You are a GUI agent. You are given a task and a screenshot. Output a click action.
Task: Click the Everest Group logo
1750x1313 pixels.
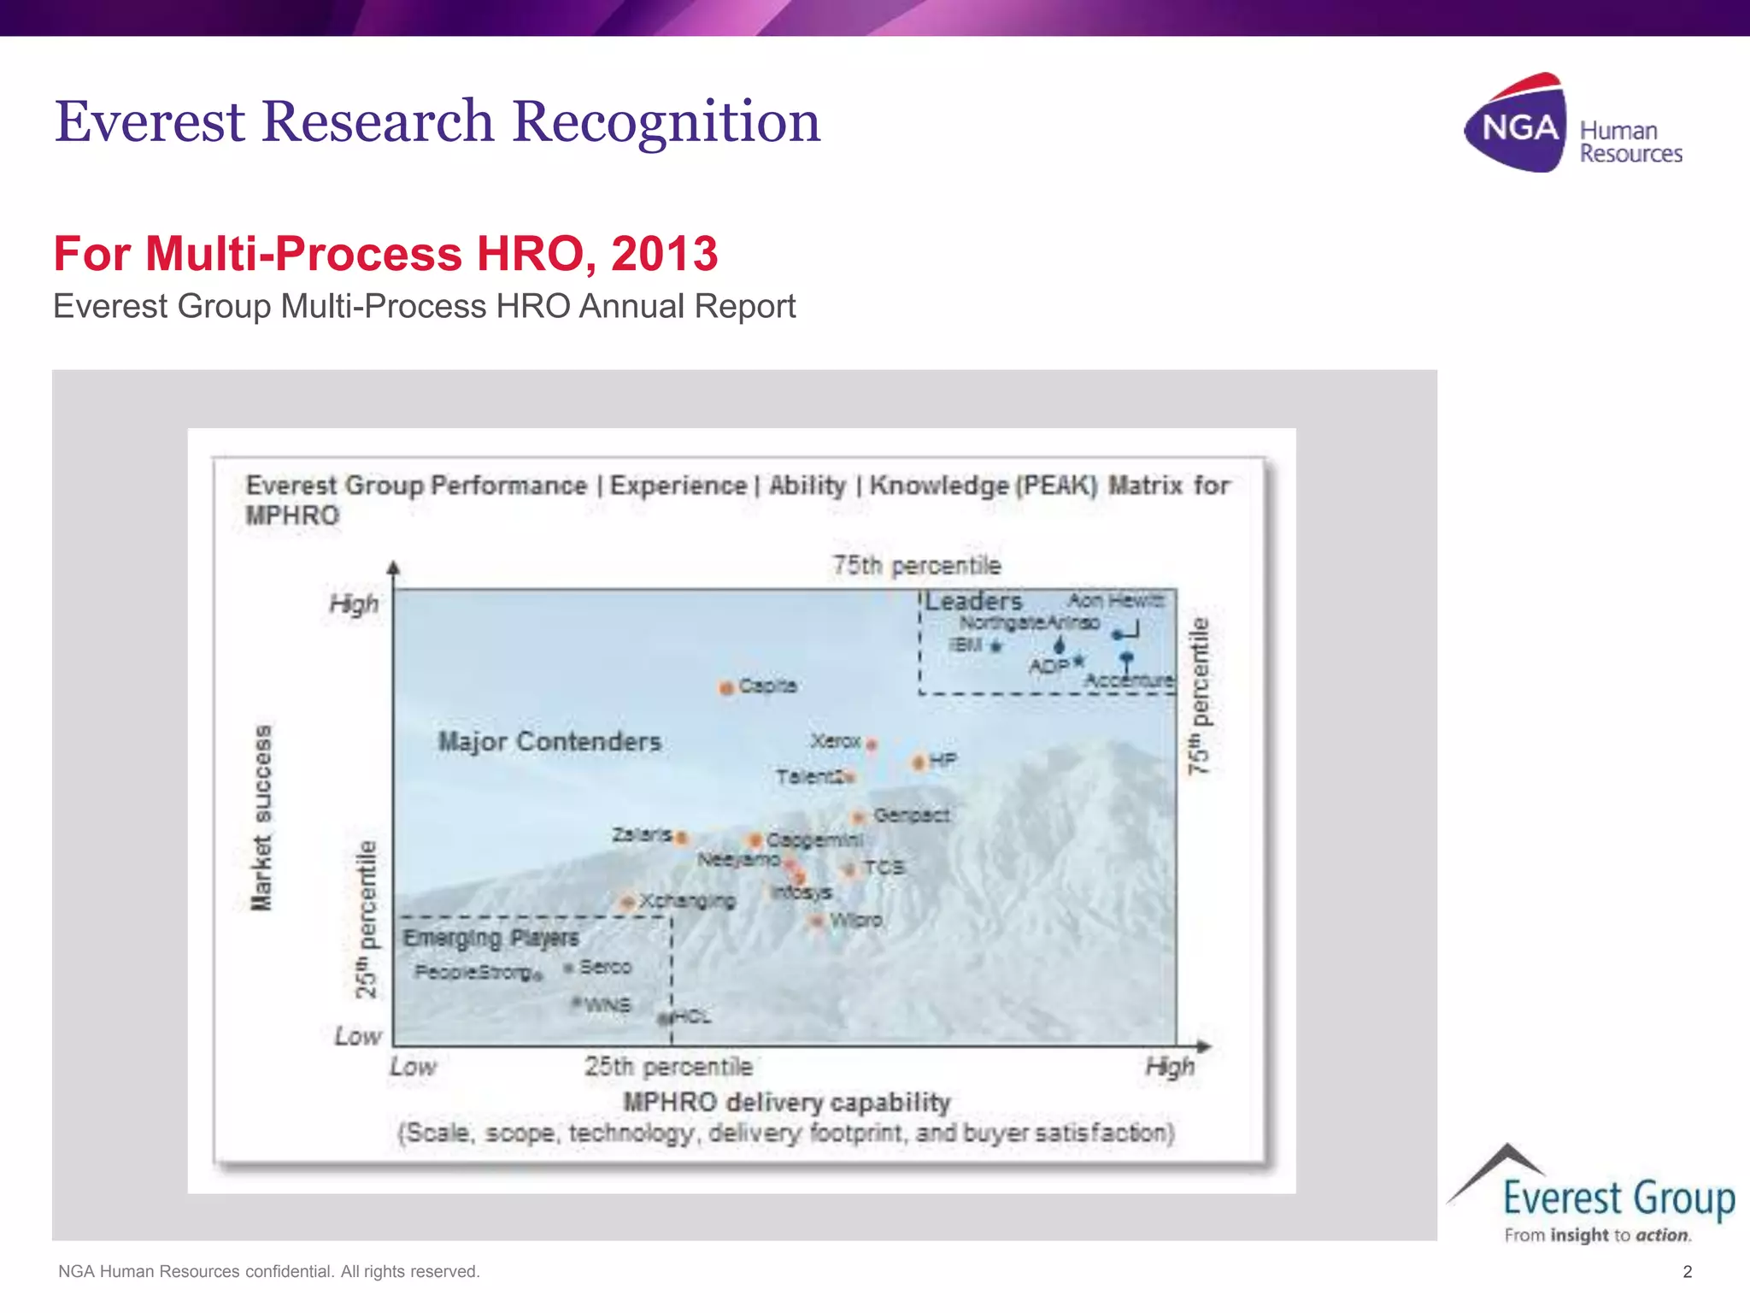[x=1591, y=1196]
